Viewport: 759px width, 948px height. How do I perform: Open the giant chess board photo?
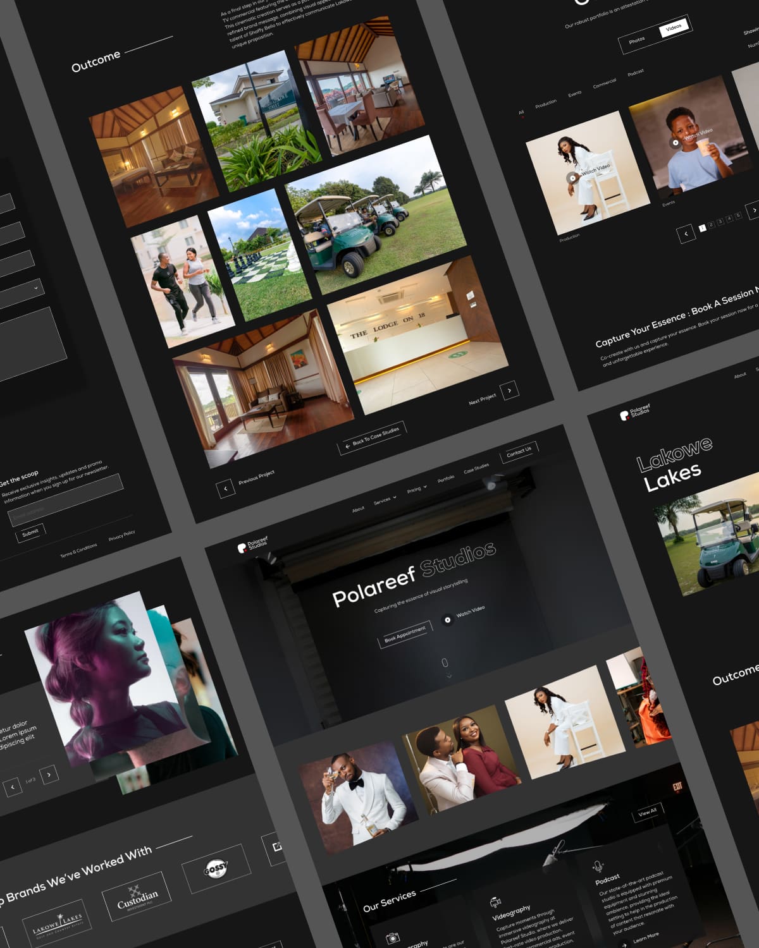pos(259,255)
